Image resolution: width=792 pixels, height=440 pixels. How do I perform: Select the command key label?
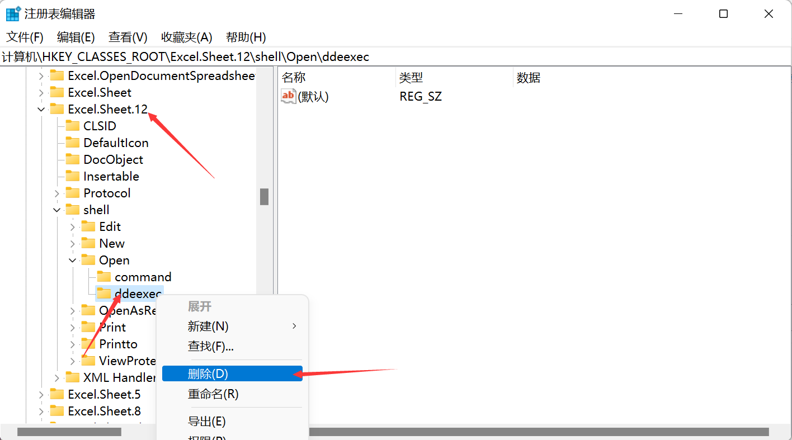click(x=143, y=277)
